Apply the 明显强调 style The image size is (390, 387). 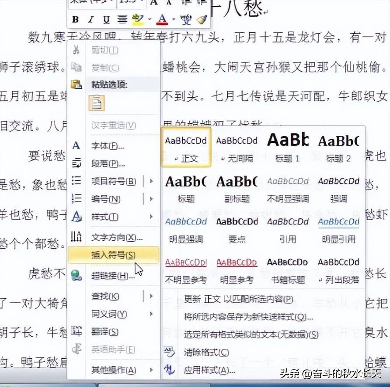coord(186,229)
